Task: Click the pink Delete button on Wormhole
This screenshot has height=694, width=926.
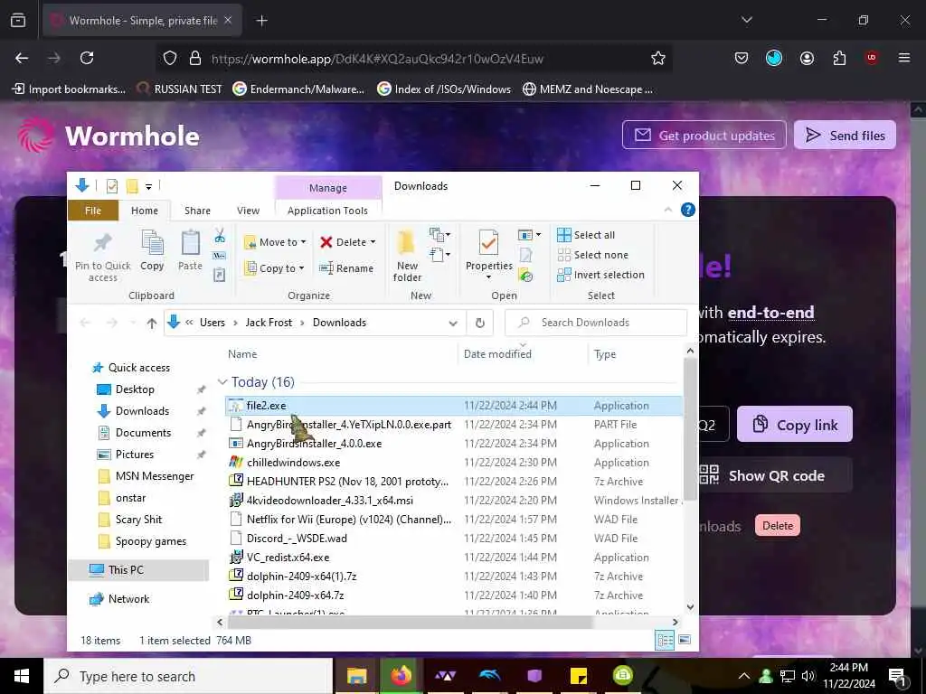Action: tap(777, 526)
